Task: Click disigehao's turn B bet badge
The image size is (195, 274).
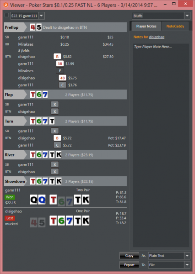Action: (57, 138)
